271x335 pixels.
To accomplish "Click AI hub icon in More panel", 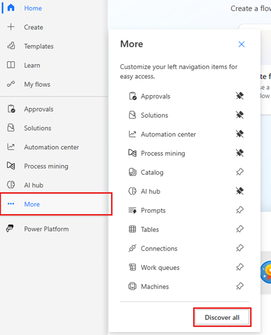I will [x=133, y=191].
